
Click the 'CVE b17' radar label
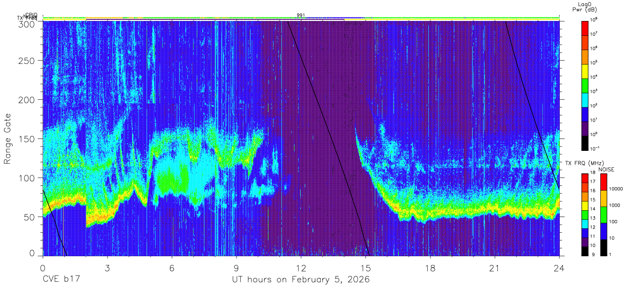(61, 280)
